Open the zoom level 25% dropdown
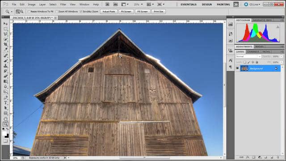Image resolution: width=286 pixels, height=161 pixels. [139, 4]
